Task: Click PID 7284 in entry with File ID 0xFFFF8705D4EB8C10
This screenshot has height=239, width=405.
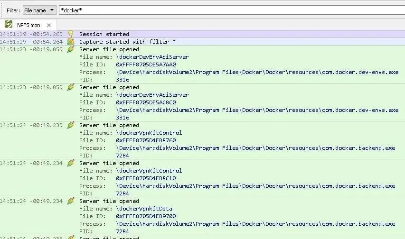Action: point(122,193)
